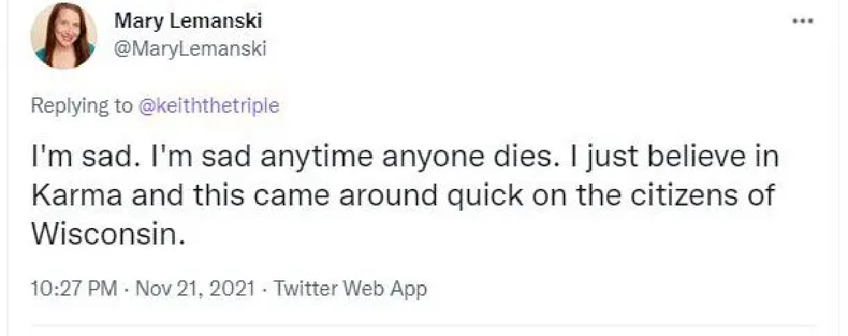Open the more options three-dot menu
The image size is (848, 336).
coord(804,21)
